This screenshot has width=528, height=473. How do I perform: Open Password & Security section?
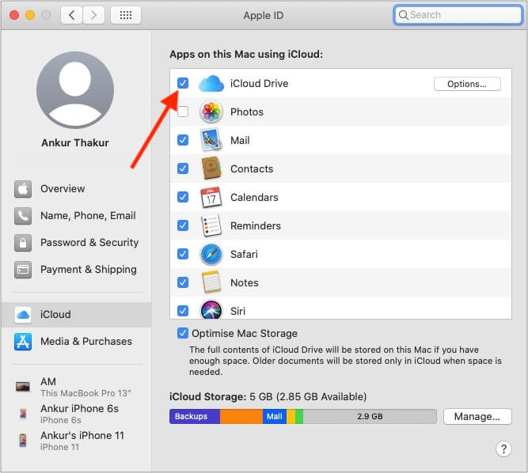77,243
